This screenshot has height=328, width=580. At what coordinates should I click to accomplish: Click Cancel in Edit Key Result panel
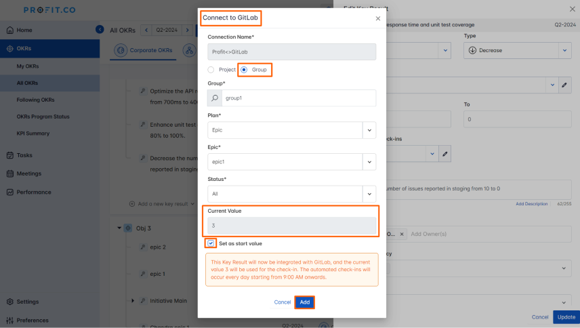coord(539,317)
